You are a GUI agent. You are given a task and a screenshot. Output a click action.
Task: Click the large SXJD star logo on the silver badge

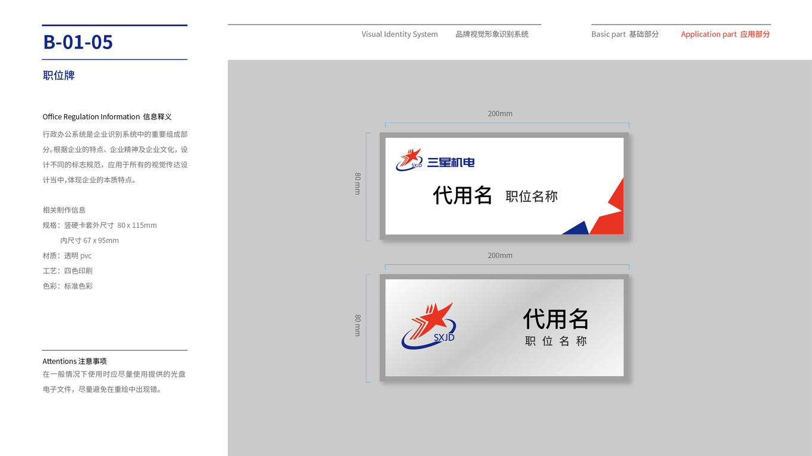[429, 325]
